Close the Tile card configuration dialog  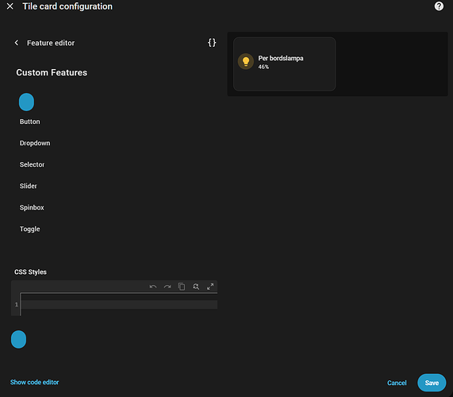point(10,6)
